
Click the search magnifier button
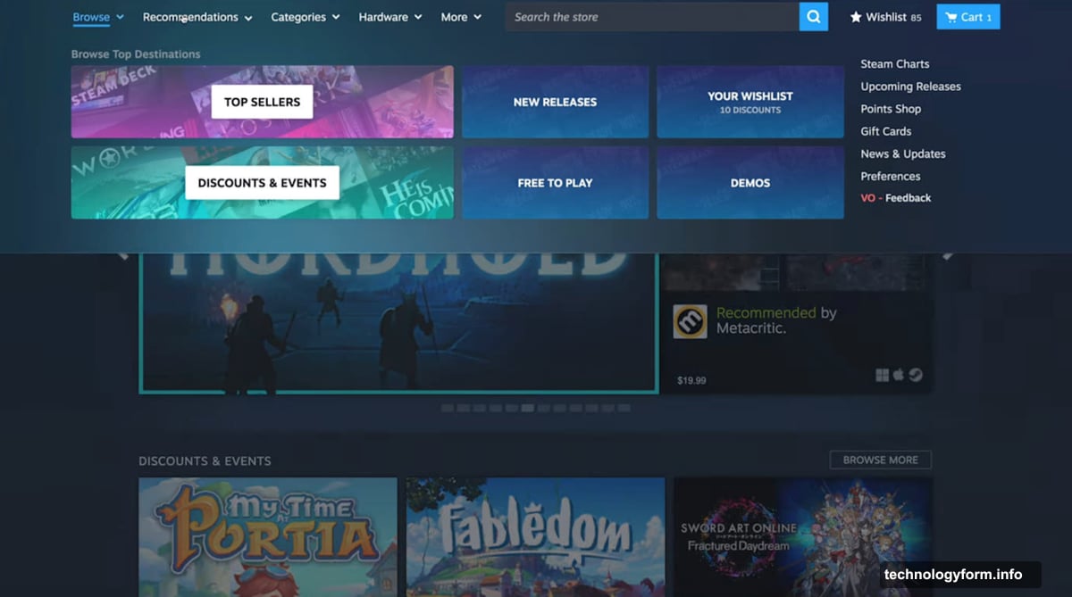click(x=814, y=17)
